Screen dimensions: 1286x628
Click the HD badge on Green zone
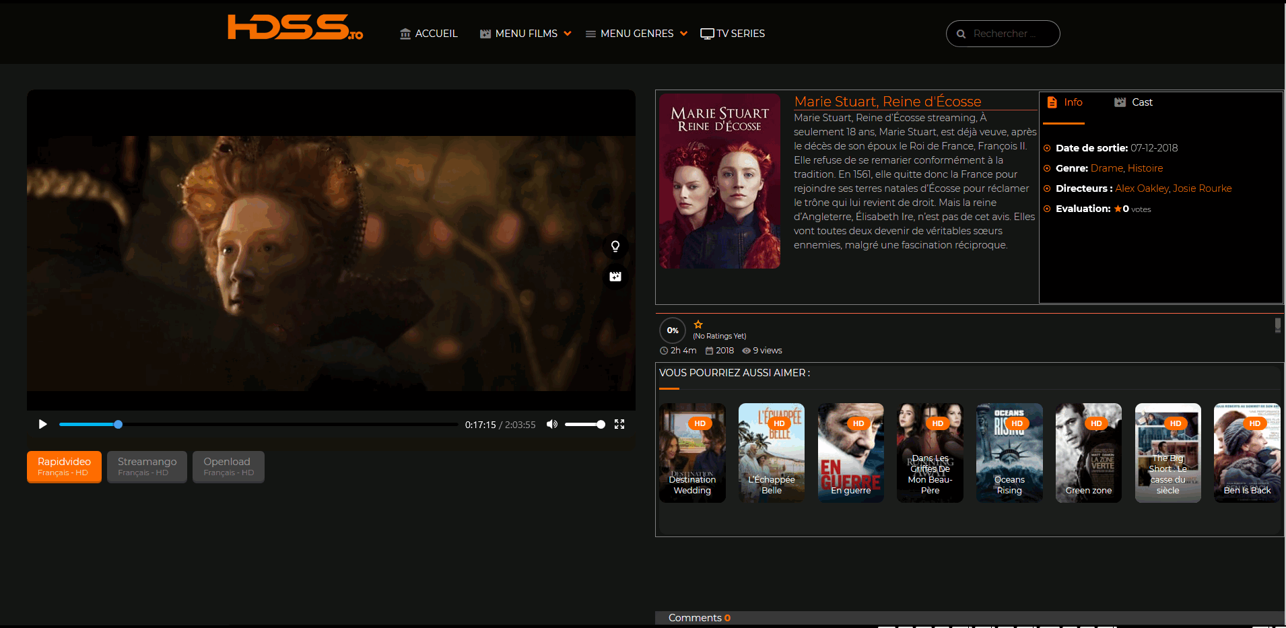point(1096,423)
